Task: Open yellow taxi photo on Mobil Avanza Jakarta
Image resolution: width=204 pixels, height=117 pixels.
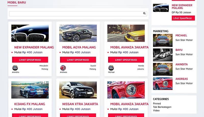Action: [126, 33]
